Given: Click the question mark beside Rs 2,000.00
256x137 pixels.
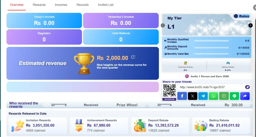Looking at the screenshot, I should pos(133,57).
